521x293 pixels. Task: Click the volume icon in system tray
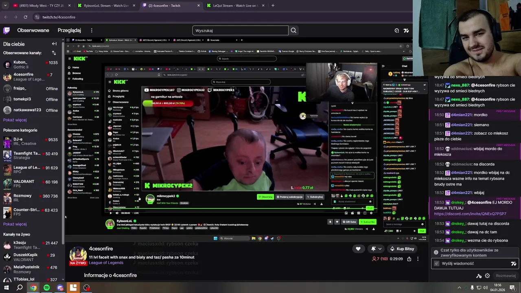point(486,288)
